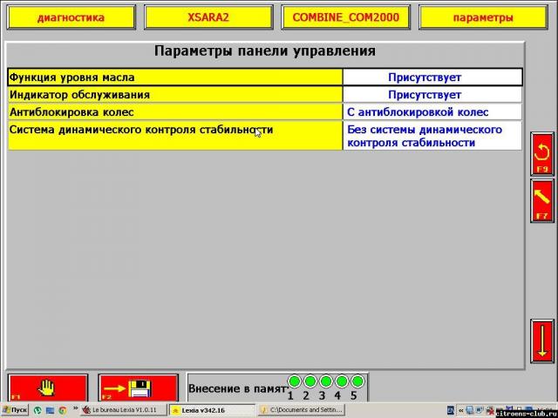Expand the quick-launch chevron on taskbar
558x418 pixels.
point(76,408)
